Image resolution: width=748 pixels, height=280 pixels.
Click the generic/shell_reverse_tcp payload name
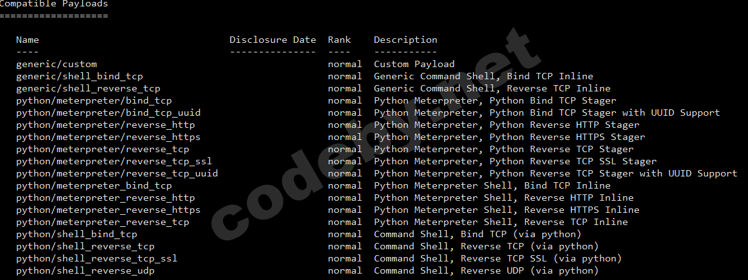coord(88,88)
